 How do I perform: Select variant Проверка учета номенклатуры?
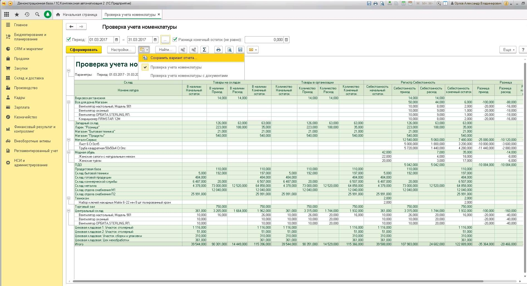tap(192, 67)
